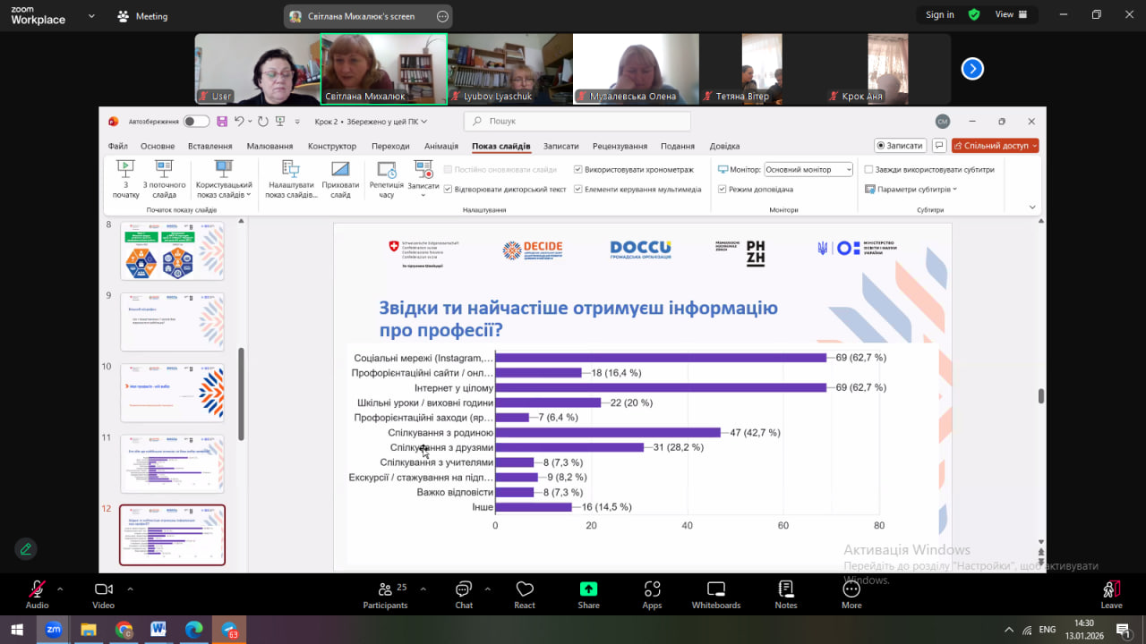Viewport: 1146px width, 644px height.
Task: Open Rehearse Timings tool
Action: click(x=387, y=179)
